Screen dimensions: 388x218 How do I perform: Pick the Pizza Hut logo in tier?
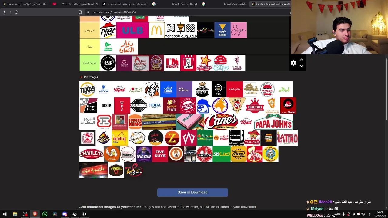108,30
